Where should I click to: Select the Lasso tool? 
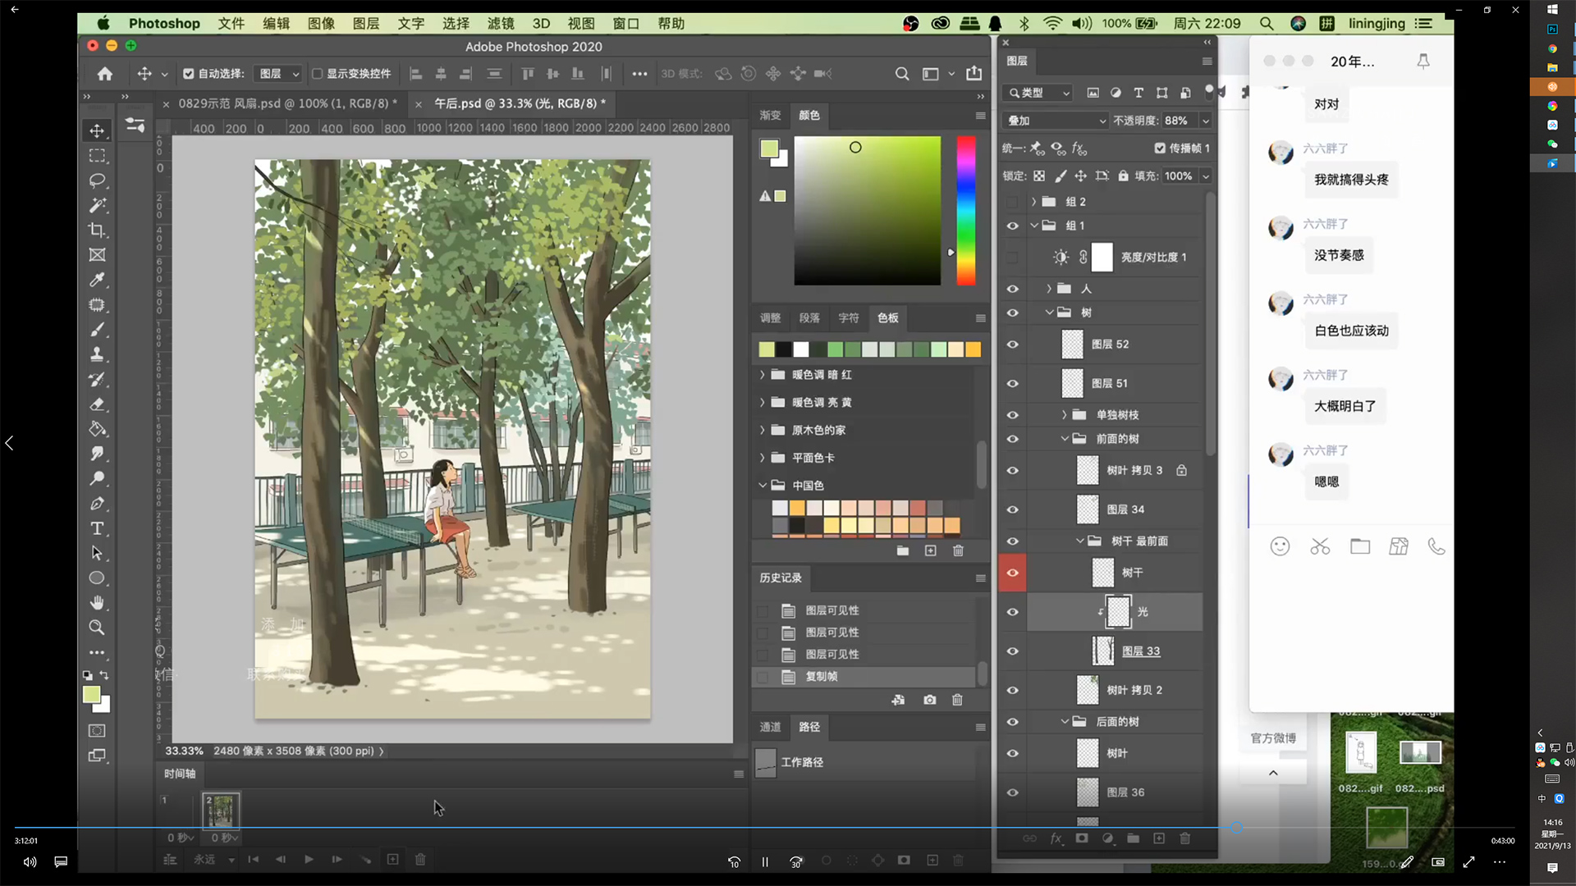(97, 180)
